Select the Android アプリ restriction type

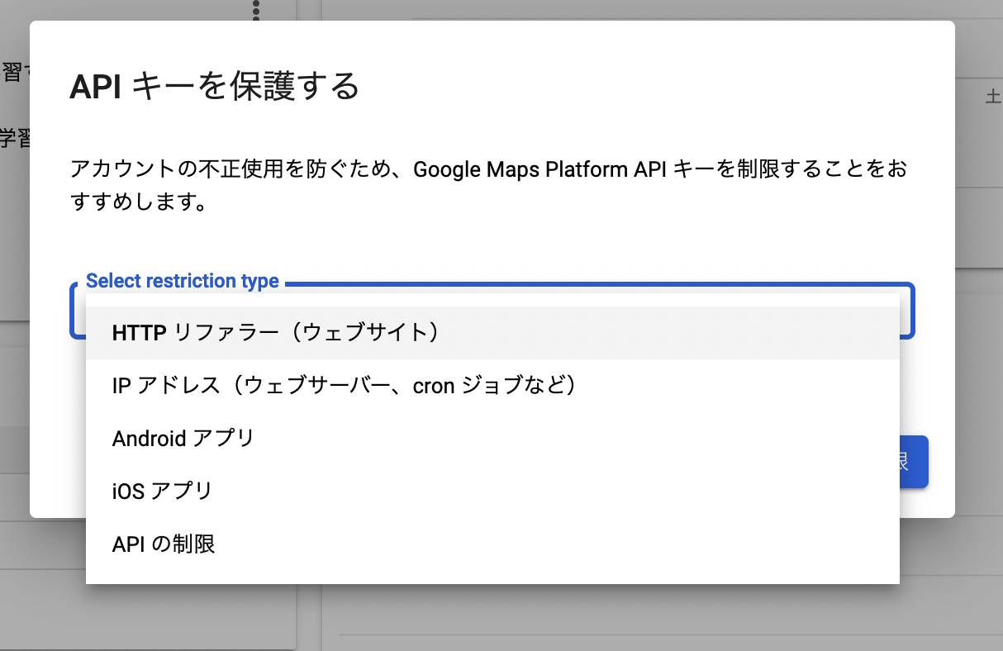tap(183, 438)
